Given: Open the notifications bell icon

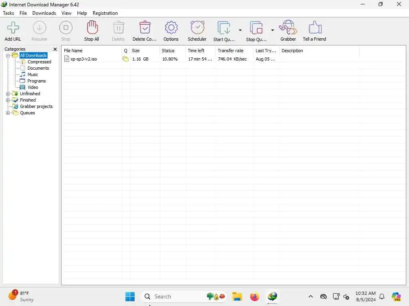Looking at the screenshot, I should [x=382, y=296].
